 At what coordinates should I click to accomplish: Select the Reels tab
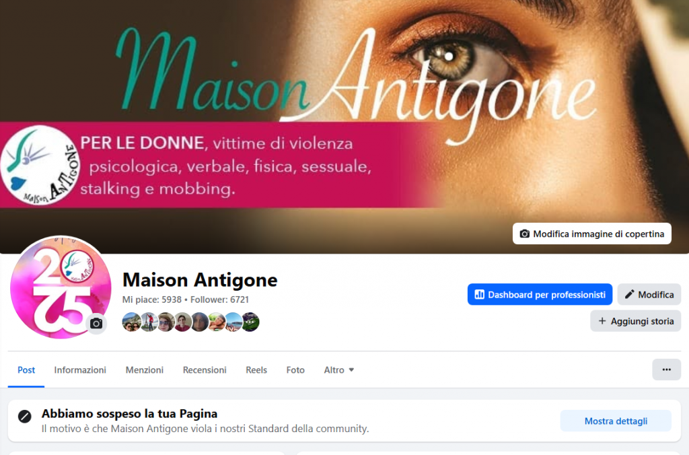[x=256, y=370]
